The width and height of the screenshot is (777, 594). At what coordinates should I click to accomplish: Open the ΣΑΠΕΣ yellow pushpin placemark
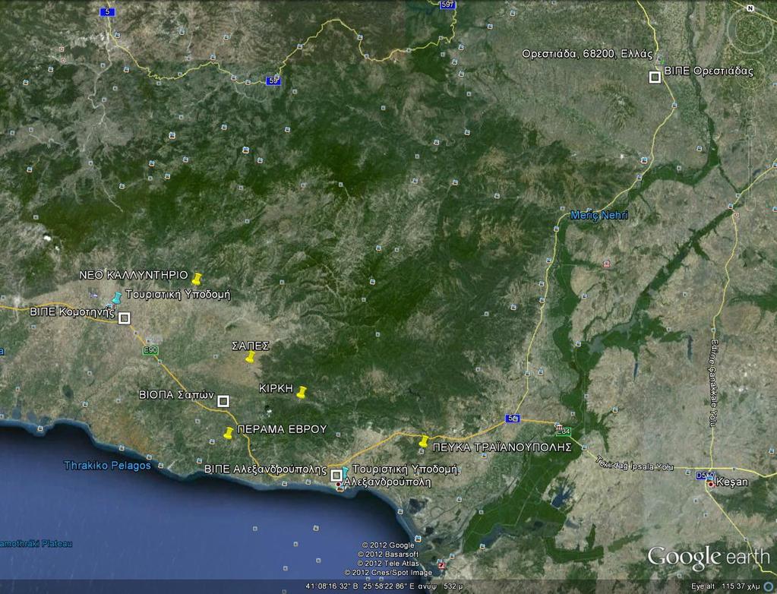pyautogui.click(x=250, y=357)
